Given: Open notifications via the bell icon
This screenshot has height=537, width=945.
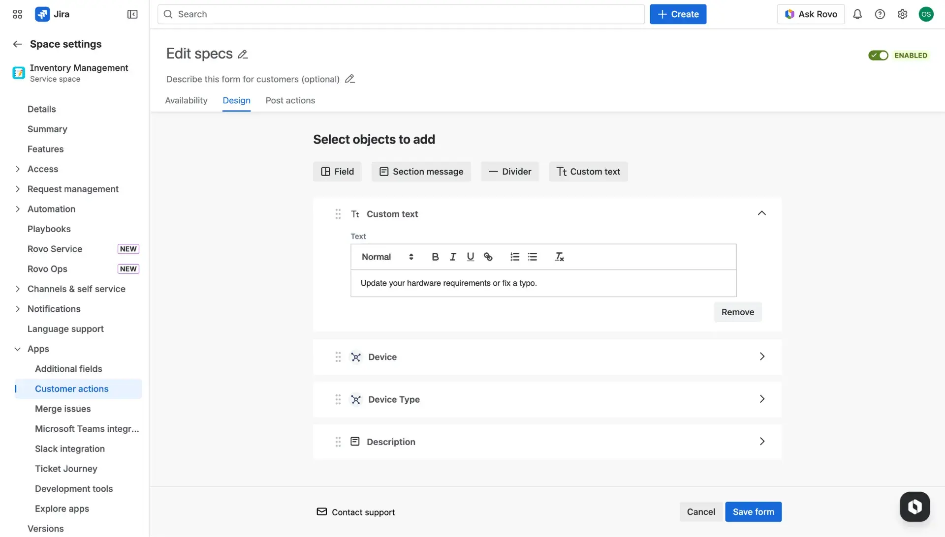Looking at the screenshot, I should tap(857, 14).
